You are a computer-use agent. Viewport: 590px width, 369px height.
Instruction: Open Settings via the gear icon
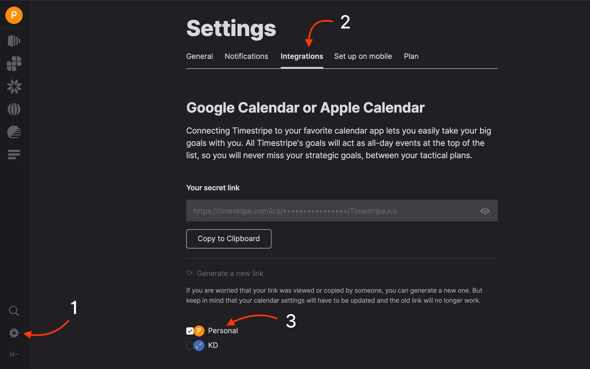14,333
